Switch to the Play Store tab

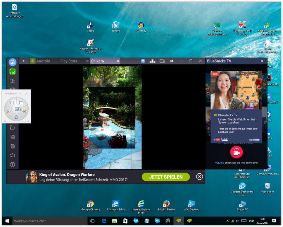click(x=69, y=61)
